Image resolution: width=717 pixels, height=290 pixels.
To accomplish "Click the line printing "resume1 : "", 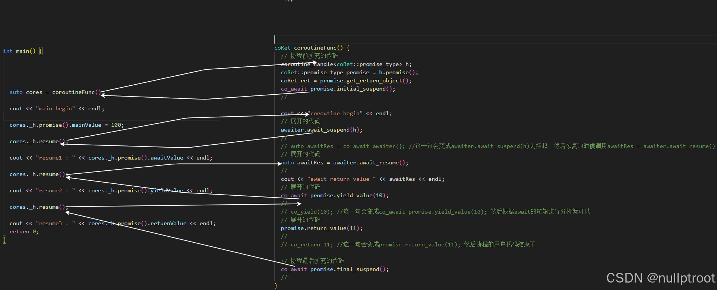I will tap(111, 158).
